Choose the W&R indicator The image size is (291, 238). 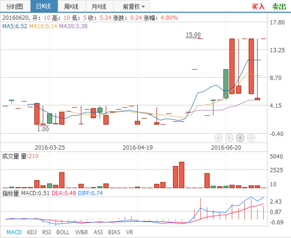[x=81, y=232]
